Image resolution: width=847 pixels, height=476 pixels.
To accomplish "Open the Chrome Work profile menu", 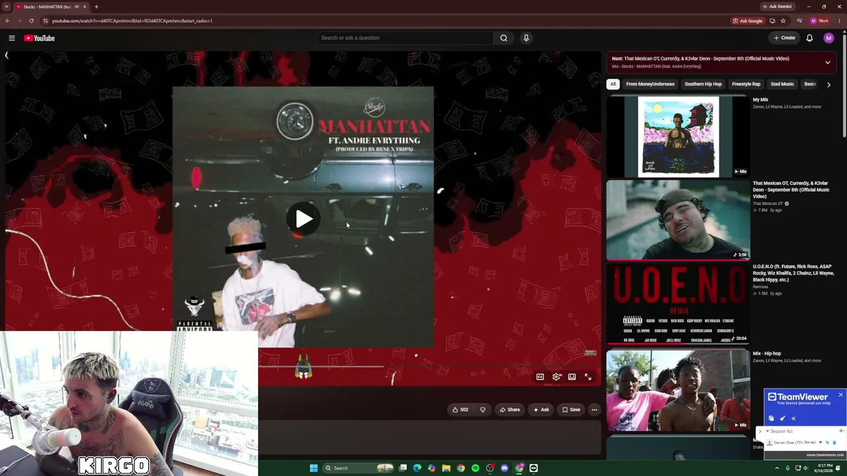I will click(820, 20).
